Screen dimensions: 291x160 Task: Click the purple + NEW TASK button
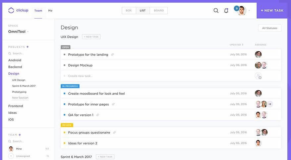click(x=272, y=11)
